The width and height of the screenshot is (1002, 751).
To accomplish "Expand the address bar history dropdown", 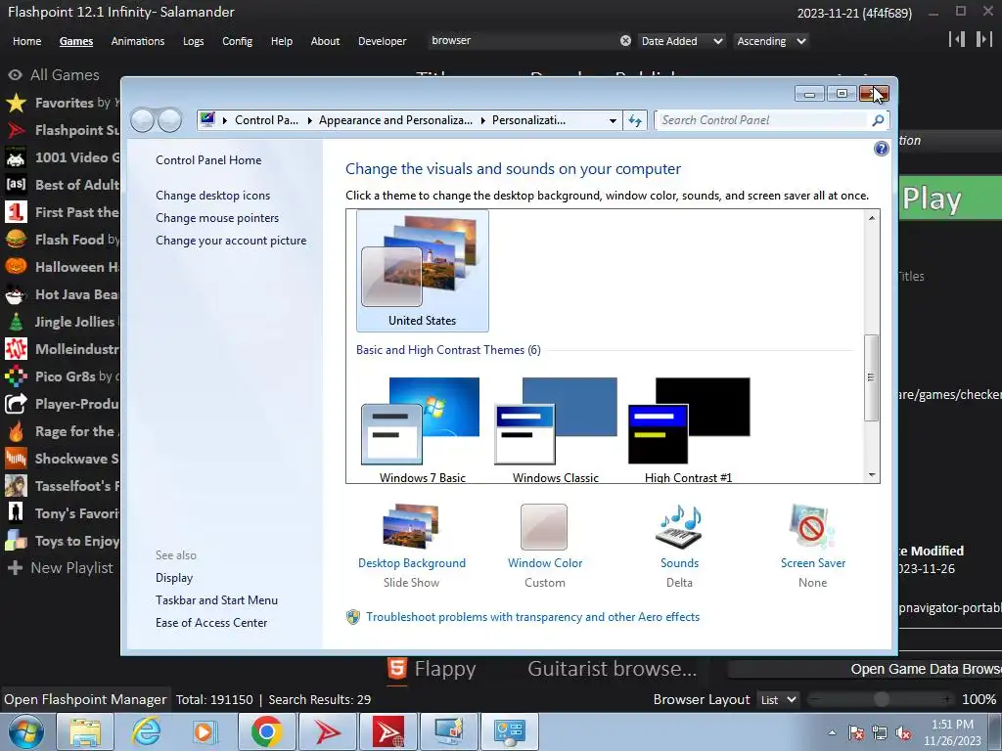I will point(613,120).
